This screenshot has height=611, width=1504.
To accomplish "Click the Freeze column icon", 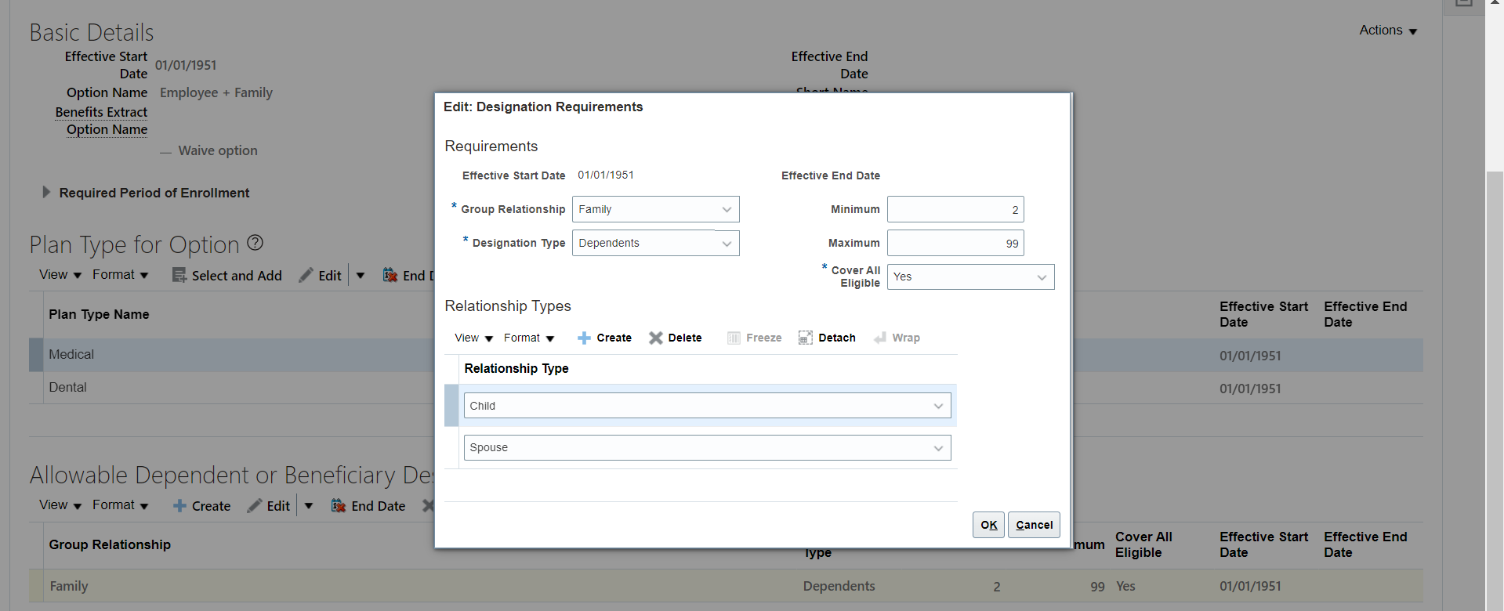I will (734, 338).
